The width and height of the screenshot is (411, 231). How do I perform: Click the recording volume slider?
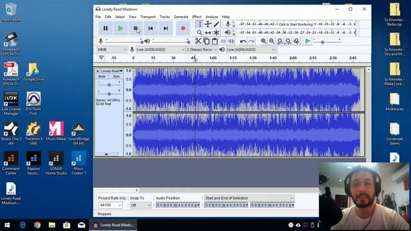click(124, 41)
